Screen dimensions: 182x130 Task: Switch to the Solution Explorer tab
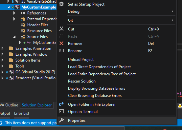point(37,105)
